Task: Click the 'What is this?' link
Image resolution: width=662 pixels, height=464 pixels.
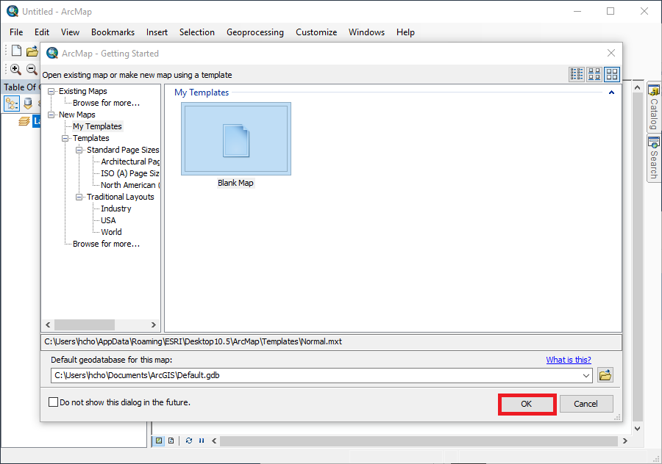Action: [568, 360]
